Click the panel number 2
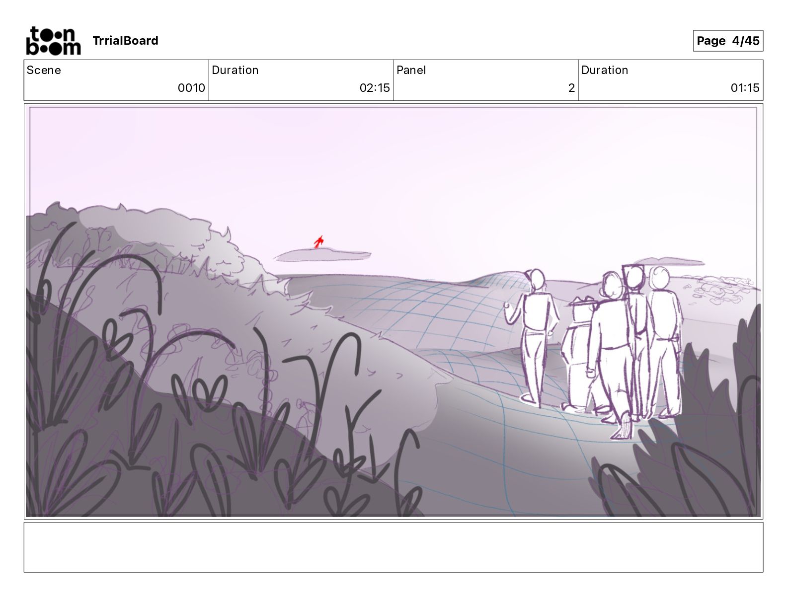The image size is (787, 608). point(571,88)
